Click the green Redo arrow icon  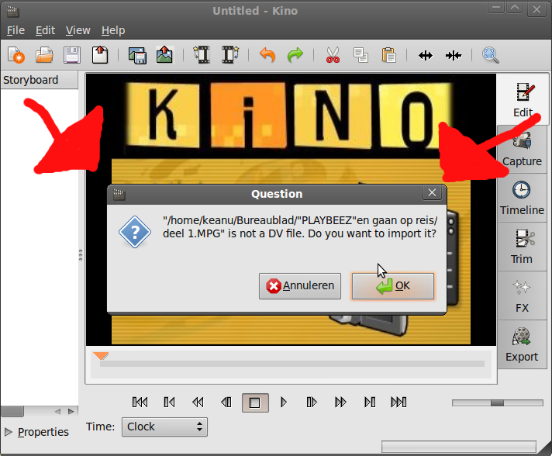(295, 55)
